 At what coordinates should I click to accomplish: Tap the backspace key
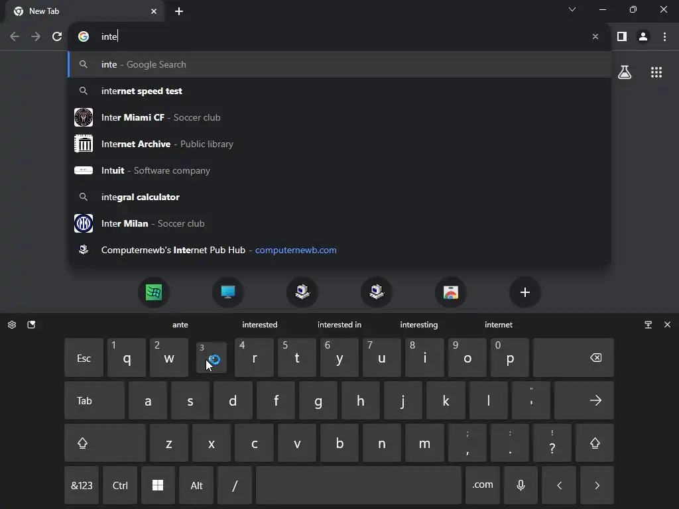pos(574,358)
